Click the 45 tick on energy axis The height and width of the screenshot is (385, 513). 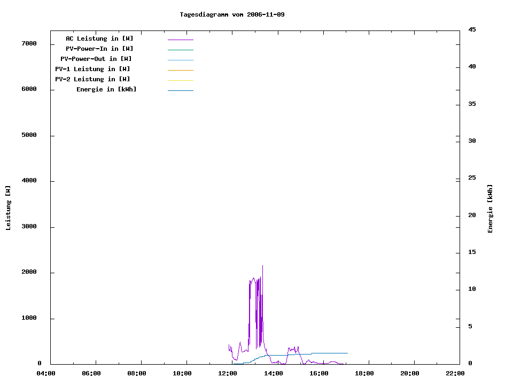pos(472,29)
